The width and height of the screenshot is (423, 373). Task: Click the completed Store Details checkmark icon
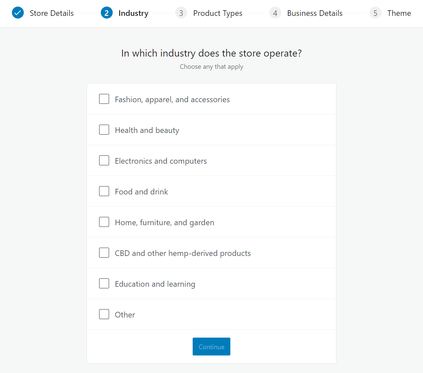[18, 13]
